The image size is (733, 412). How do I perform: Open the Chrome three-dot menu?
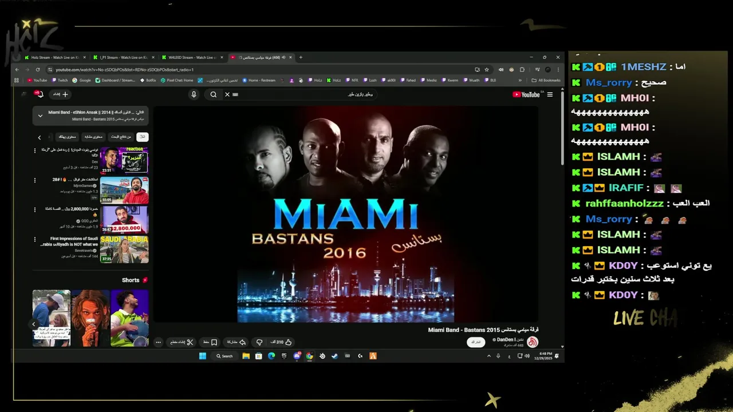point(557,70)
